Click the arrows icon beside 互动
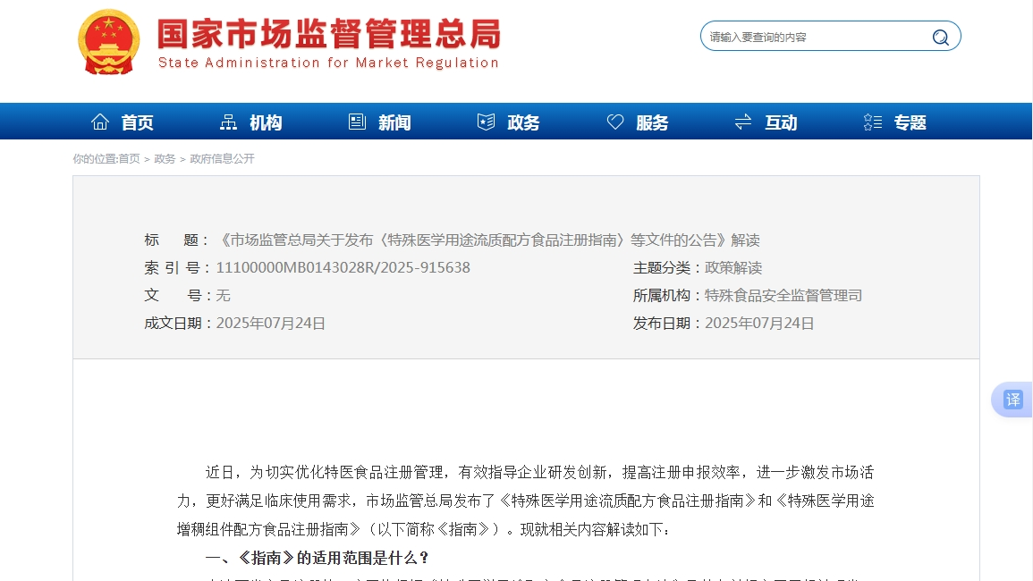The width and height of the screenshot is (1033, 581). (x=743, y=122)
